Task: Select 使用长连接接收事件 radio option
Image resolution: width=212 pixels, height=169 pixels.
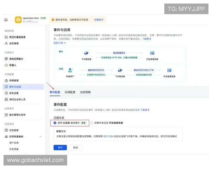Action: pyautogui.click(x=55, y=123)
